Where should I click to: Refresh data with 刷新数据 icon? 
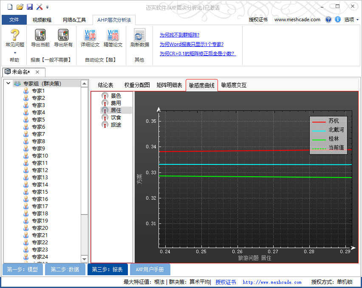point(140,38)
